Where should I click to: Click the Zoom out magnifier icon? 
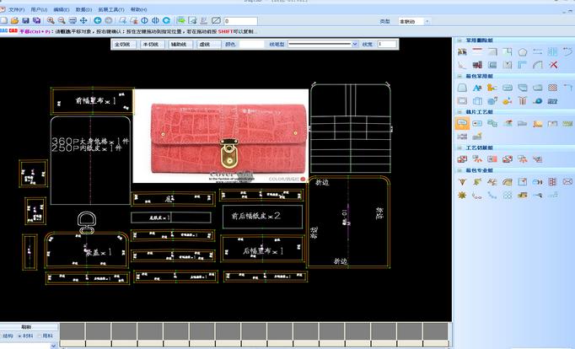(62, 20)
